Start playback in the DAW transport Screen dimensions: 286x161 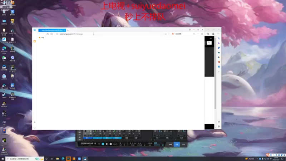point(107,144)
